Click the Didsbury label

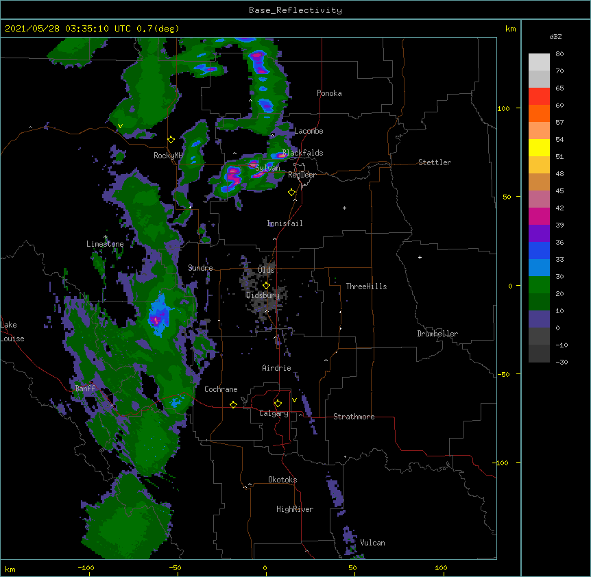[x=263, y=295]
